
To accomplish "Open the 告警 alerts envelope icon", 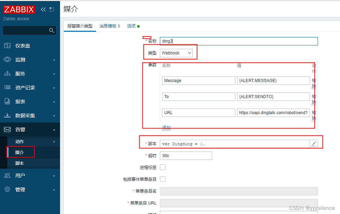I will click(8, 130).
